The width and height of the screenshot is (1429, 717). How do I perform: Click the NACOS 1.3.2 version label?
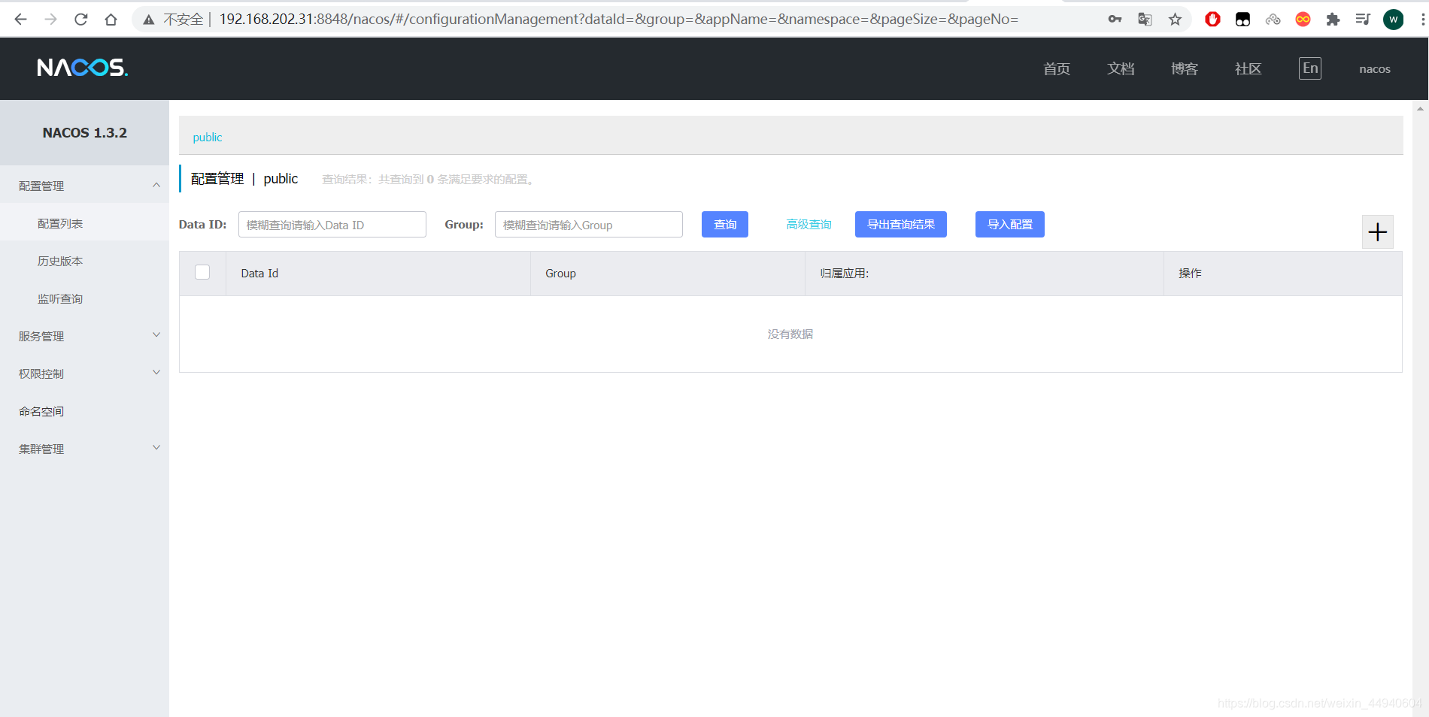point(84,133)
